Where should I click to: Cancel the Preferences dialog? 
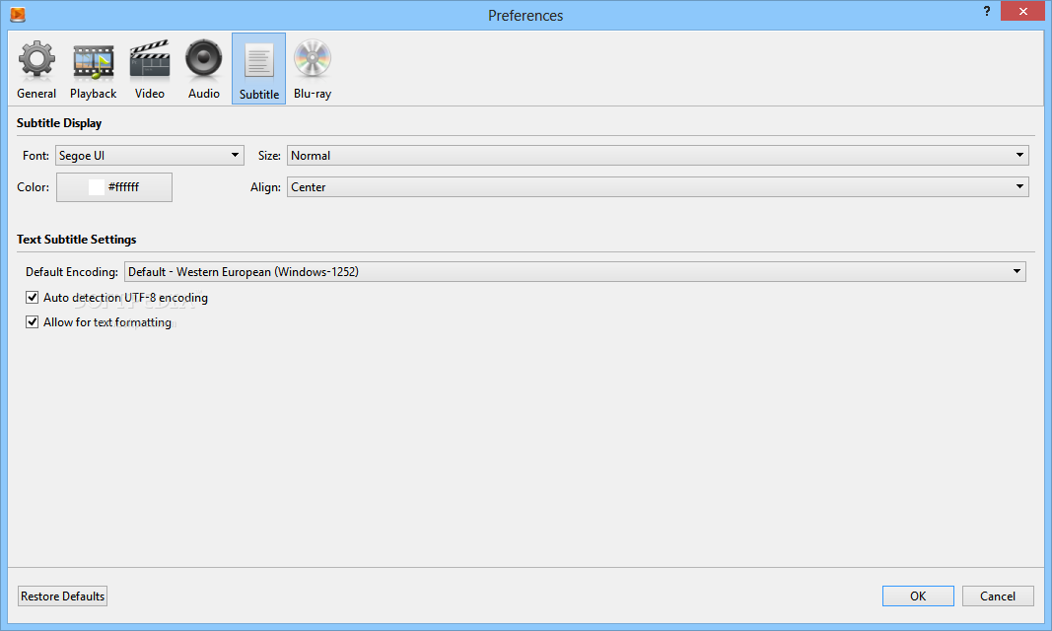998,596
